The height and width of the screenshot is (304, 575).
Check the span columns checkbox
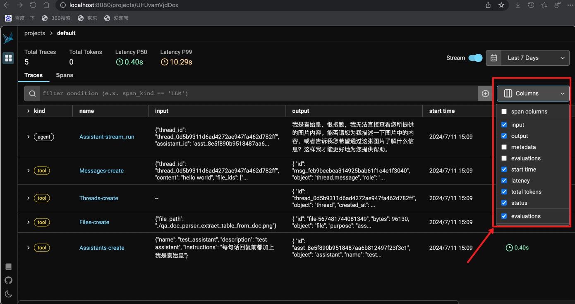[504, 112]
